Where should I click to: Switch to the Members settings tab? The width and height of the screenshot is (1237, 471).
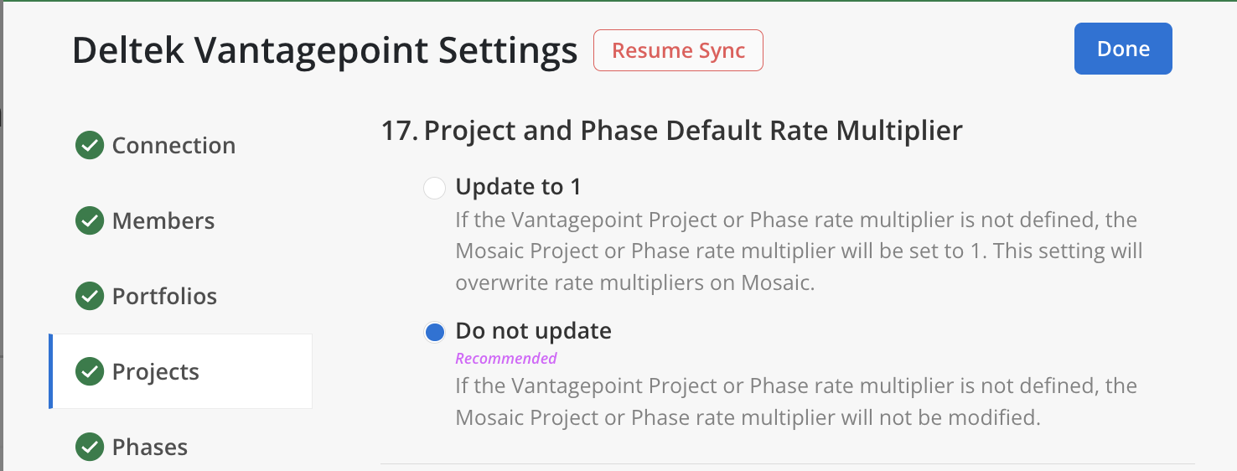click(x=163, y=221)
